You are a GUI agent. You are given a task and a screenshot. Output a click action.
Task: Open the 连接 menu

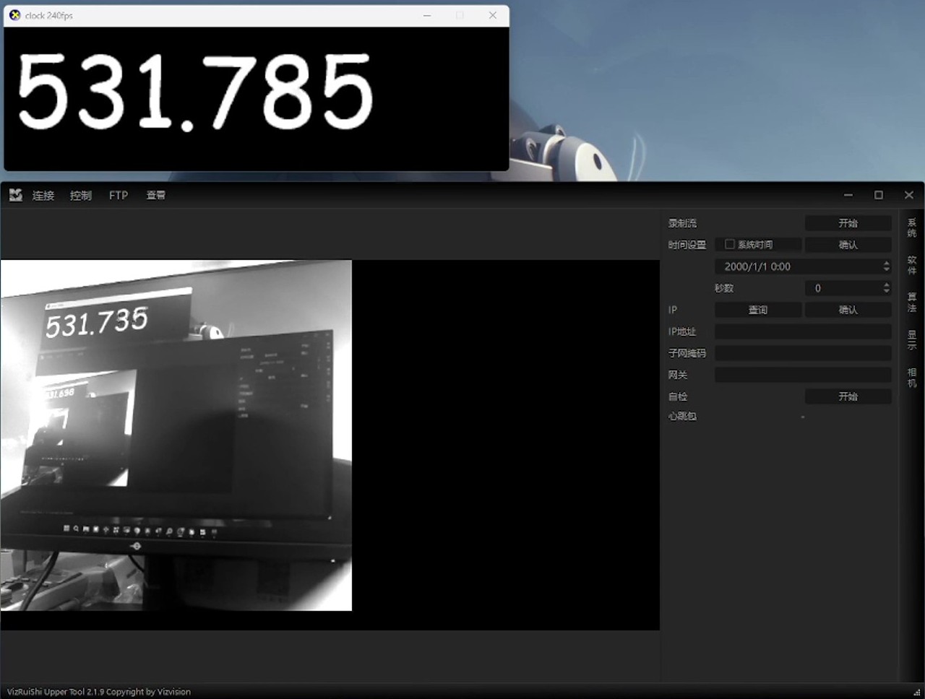click(43, 196)
